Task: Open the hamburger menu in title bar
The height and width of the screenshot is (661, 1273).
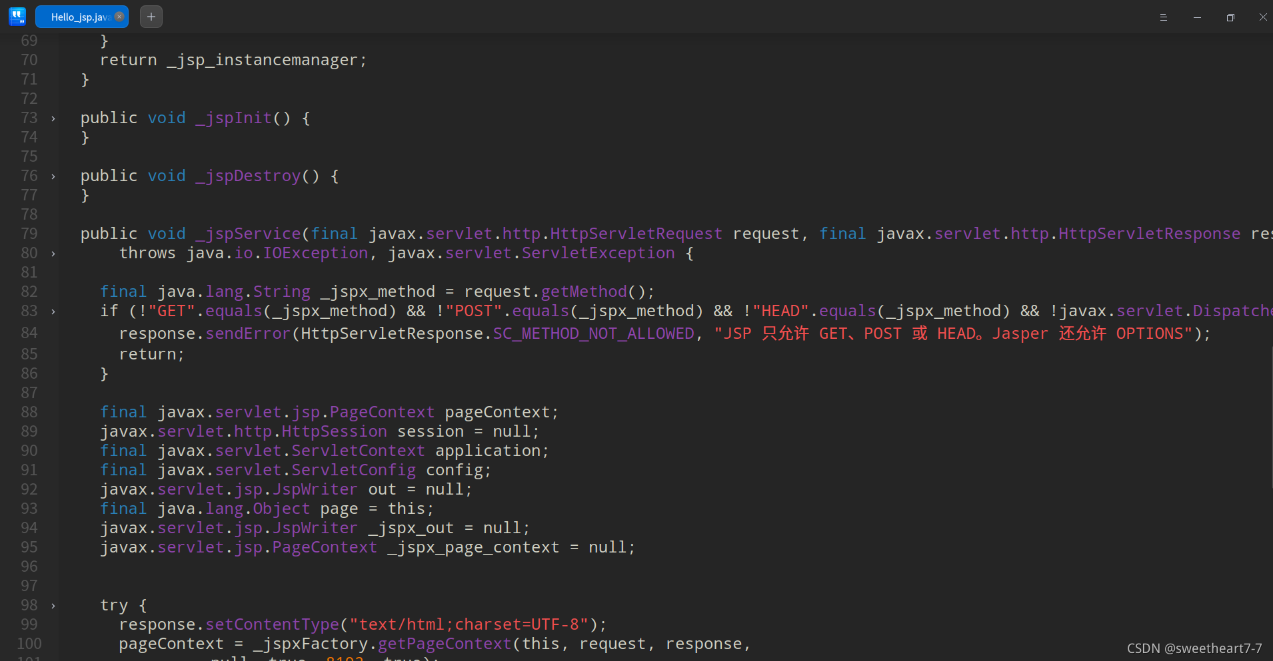Action: [1164, 17]
